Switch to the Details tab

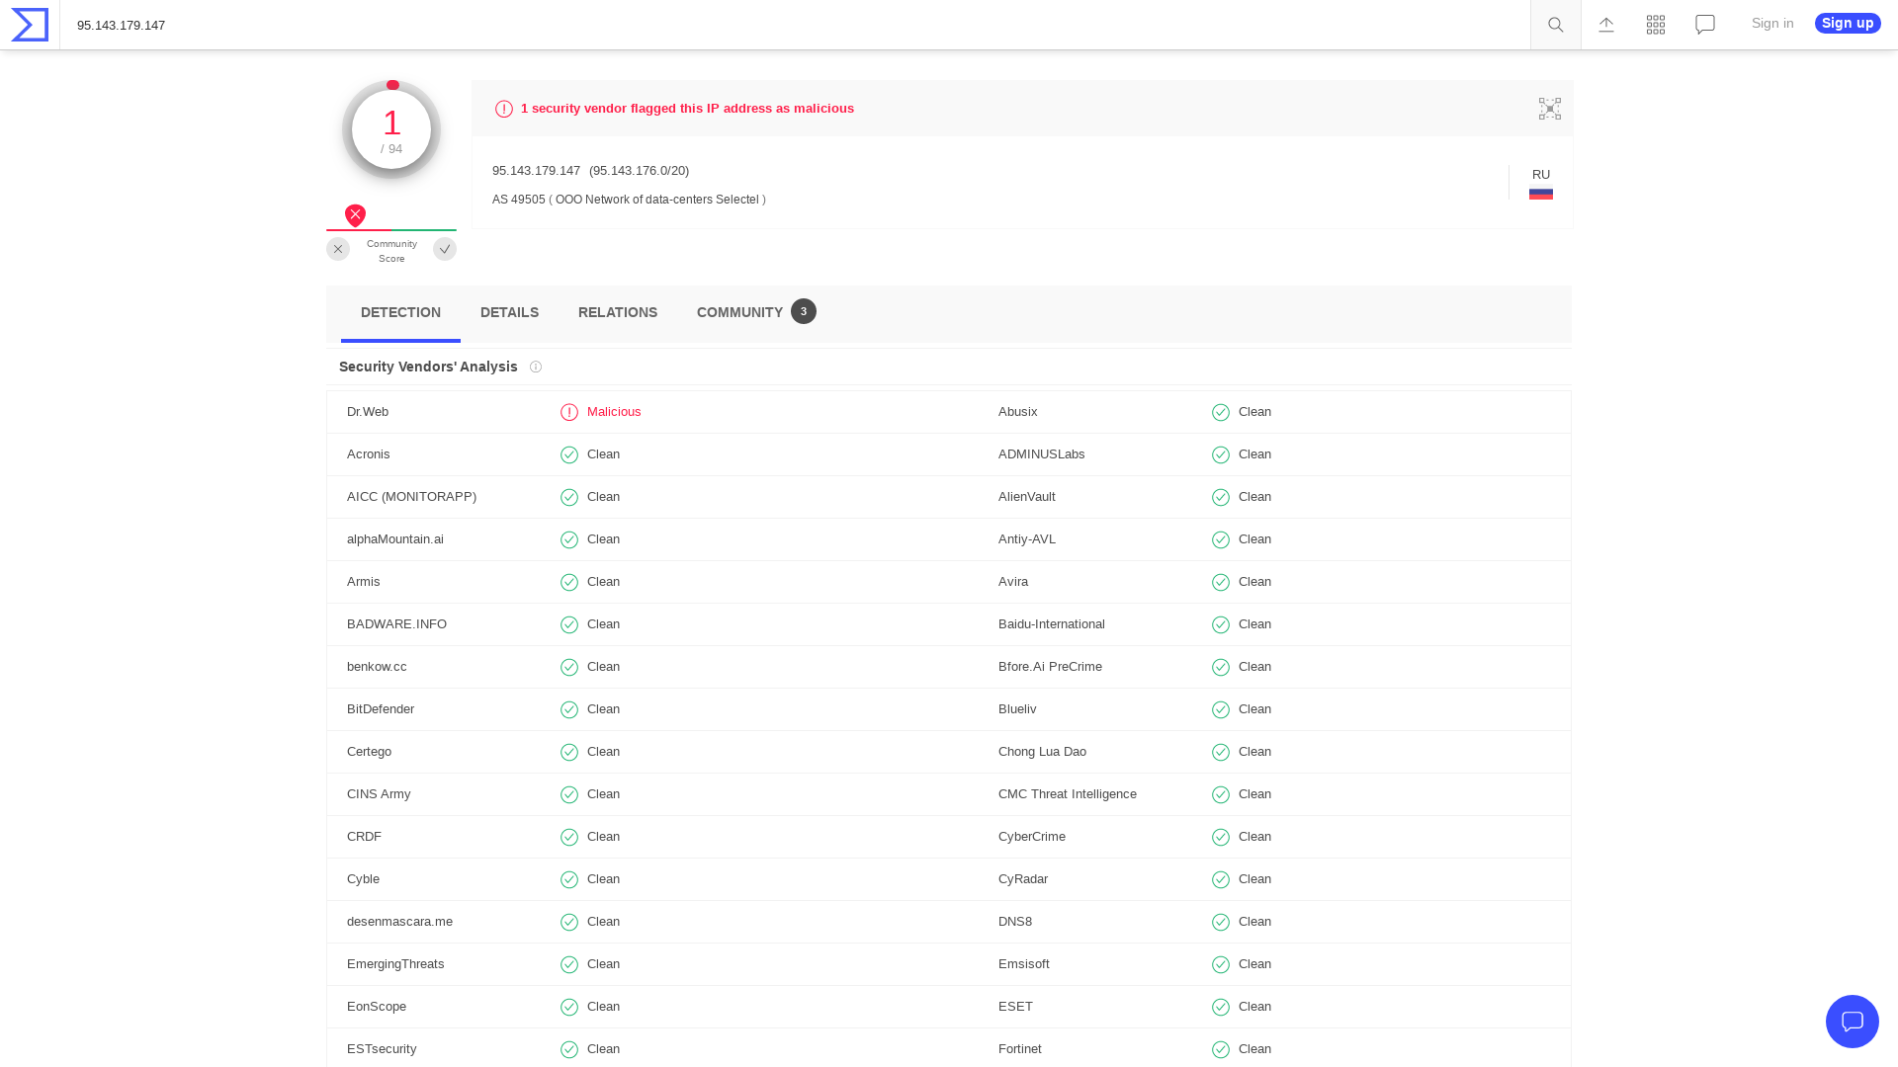point(509,312)
